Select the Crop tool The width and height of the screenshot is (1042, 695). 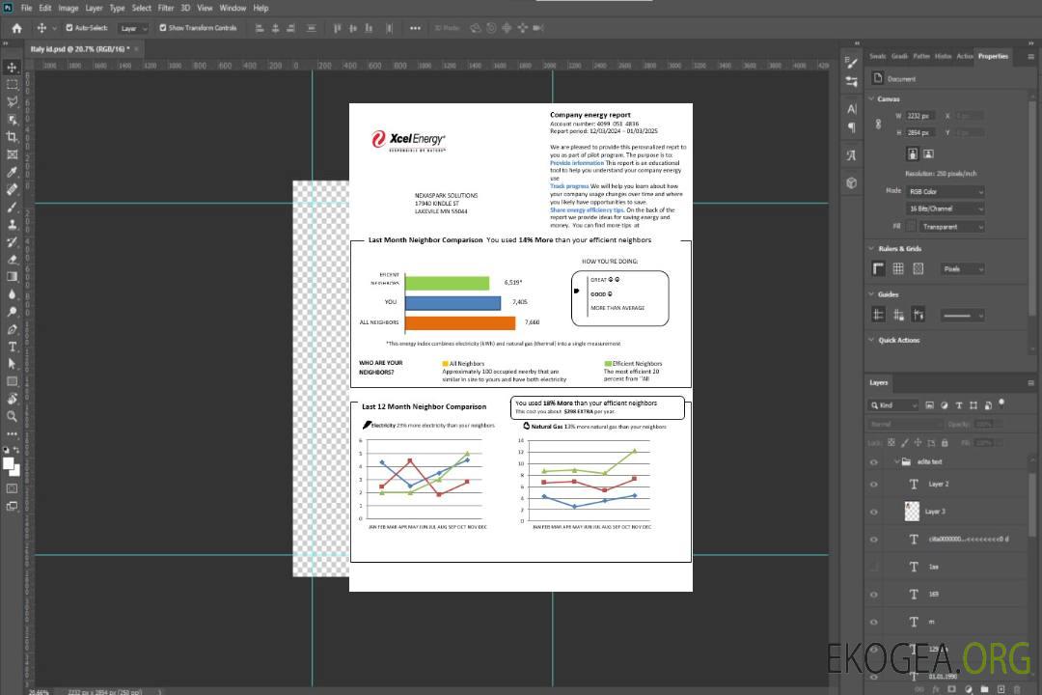click(x=12, y=136)
